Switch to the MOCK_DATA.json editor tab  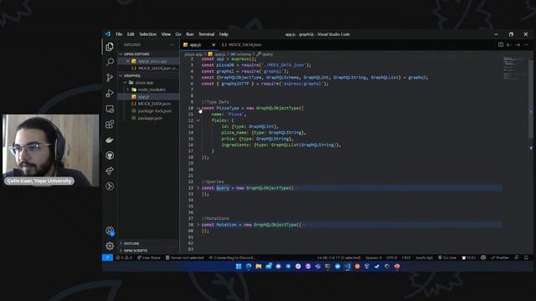click(242, 44)
